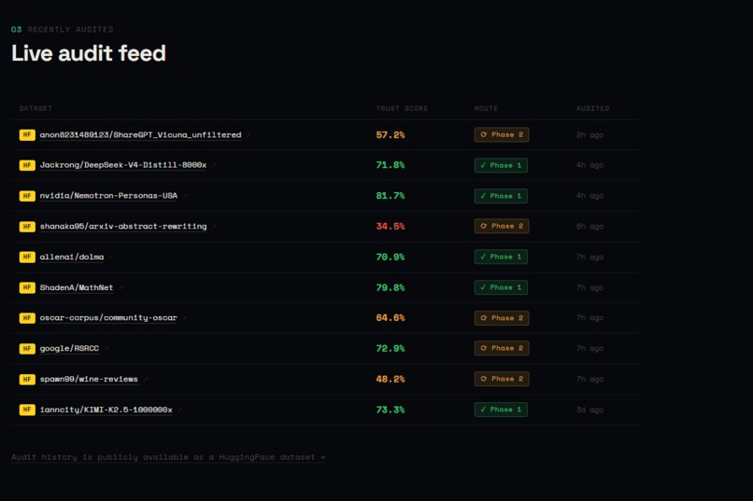Click the ROUTE column header
This screenshot has width=753, height=501.
coord(486,109)
